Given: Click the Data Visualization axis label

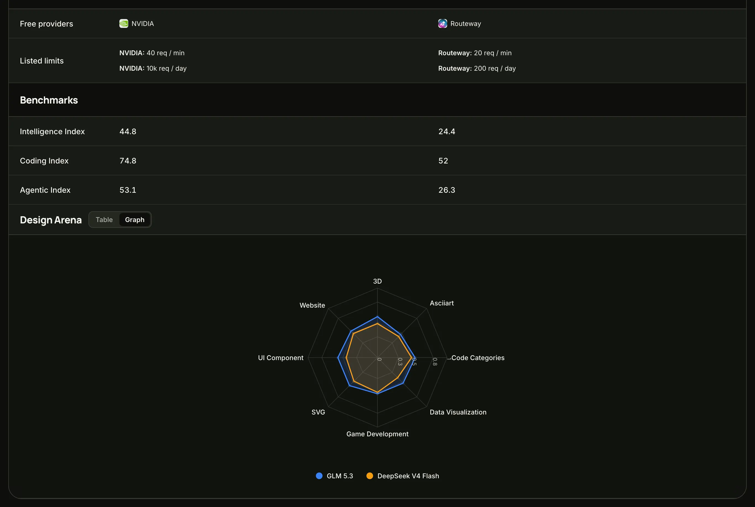Looking at the screenshot, I should pos(458,412).
